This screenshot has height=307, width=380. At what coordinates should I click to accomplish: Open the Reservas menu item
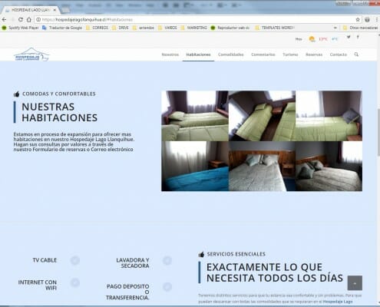pyautogui.click(x=314, y=54)
